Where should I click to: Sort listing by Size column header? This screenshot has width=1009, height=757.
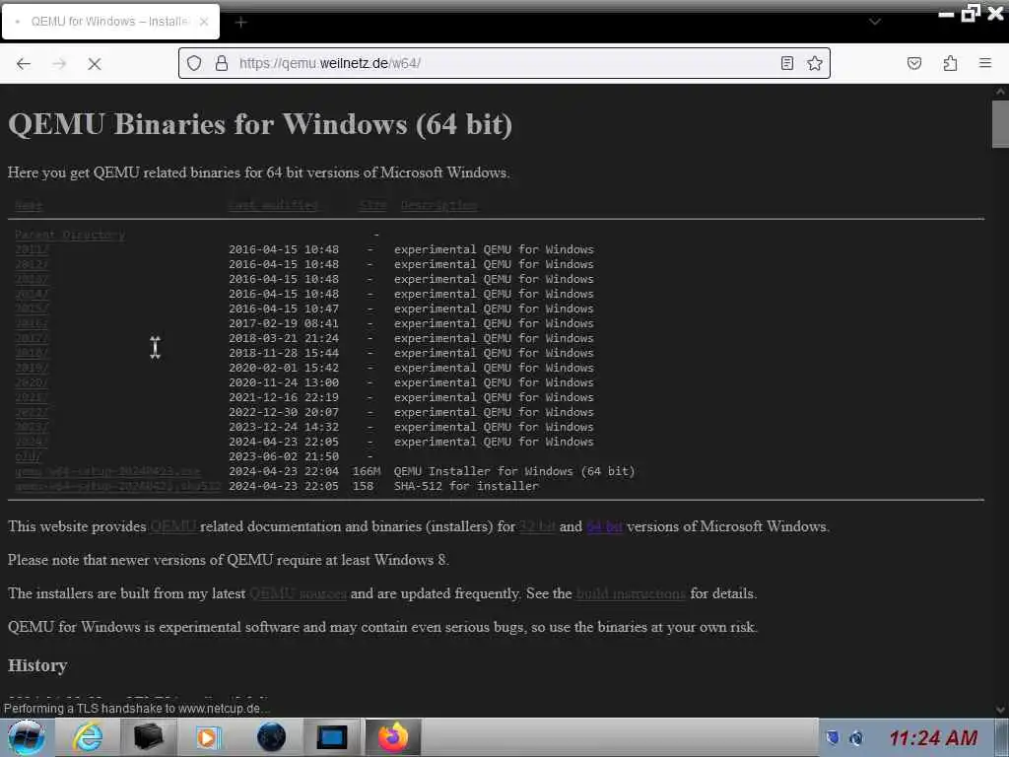tap(373, 205)
